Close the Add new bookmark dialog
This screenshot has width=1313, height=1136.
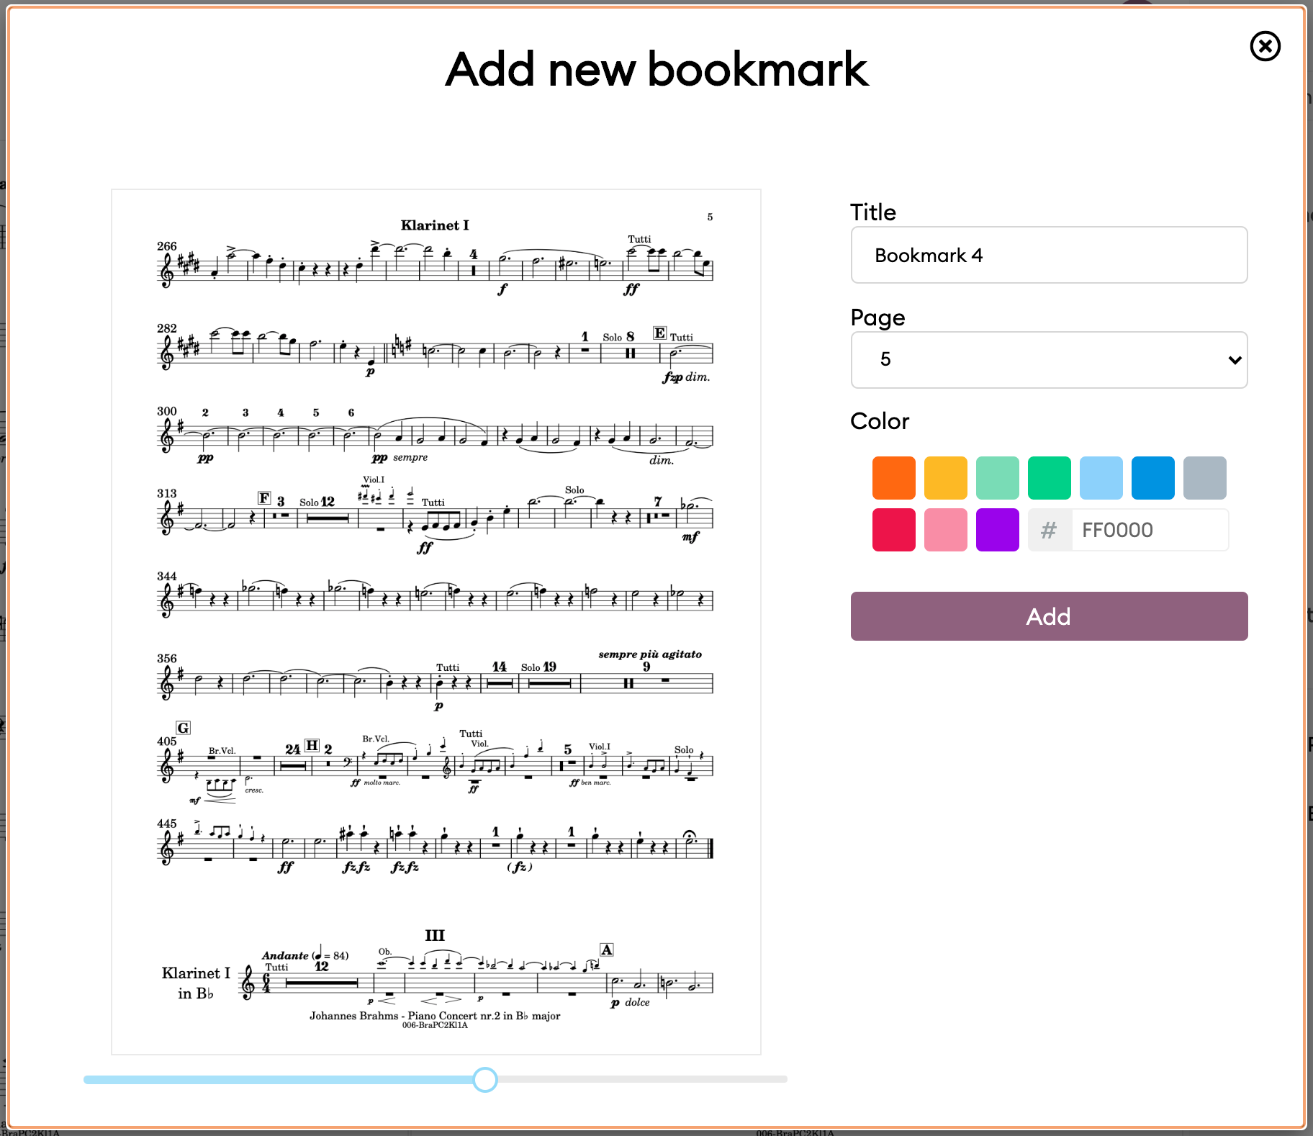[x=1265, y=46]
